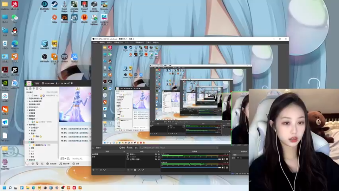Screen dimensions: 339x191
Task: Open the blue S application desktop icon
Action: pyautogui.click(x=44, y=44)
